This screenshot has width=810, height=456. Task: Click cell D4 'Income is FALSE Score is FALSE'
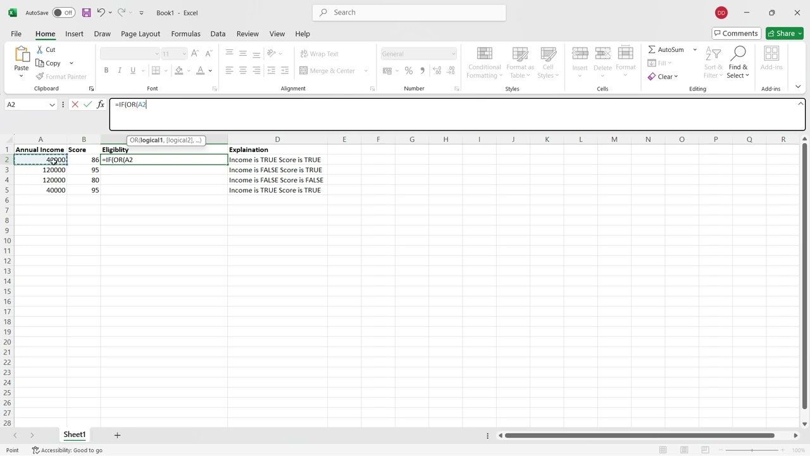[x=277, y=180]
